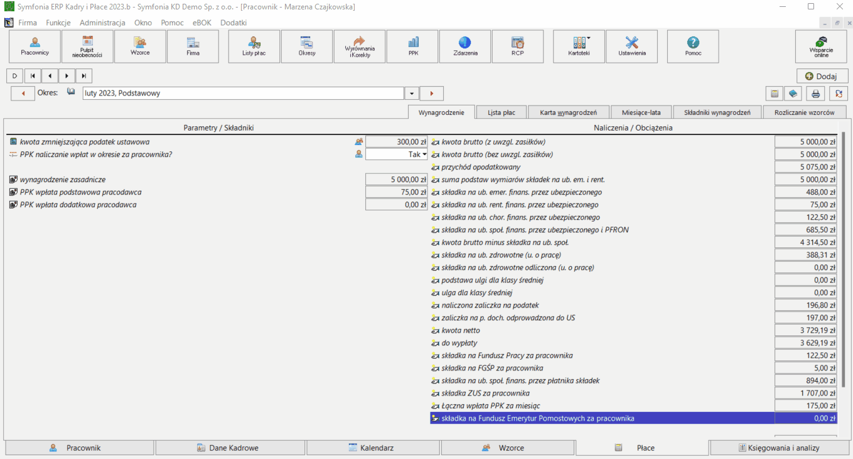The width and height of the screenshot is (853, 459).
Task: Go to next period red arrow
Action: (x=432, y=94)
